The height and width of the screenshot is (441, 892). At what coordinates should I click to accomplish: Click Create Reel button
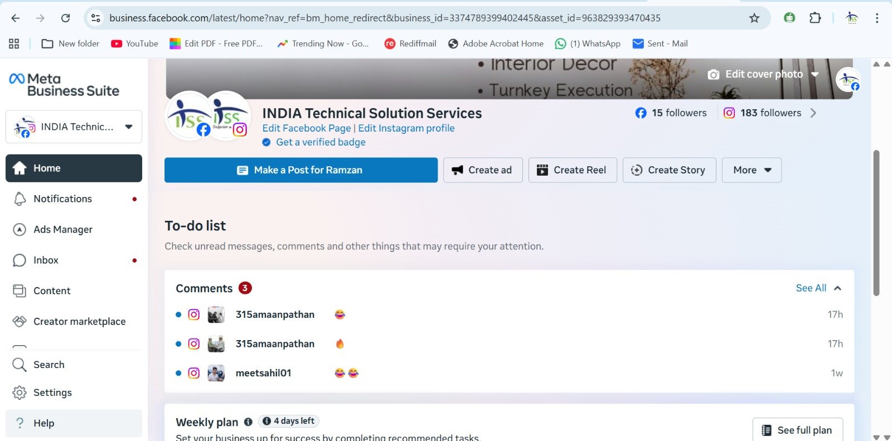pyautogui.click(x=572, y=170)
